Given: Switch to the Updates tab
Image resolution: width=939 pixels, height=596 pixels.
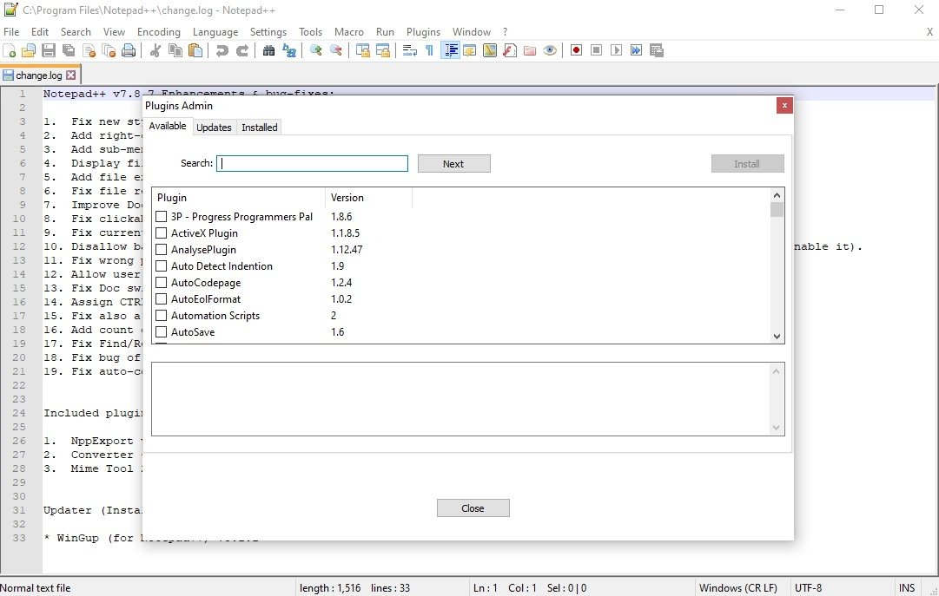Looking at the screenshot, I should tap(214, 128).
